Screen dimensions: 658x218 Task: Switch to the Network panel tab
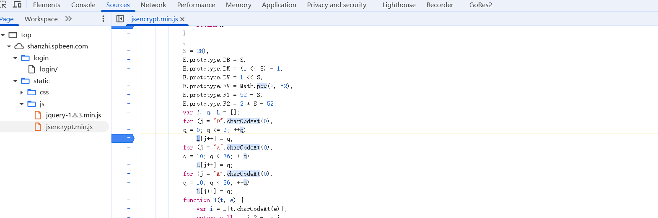click(x=153, y=5)
